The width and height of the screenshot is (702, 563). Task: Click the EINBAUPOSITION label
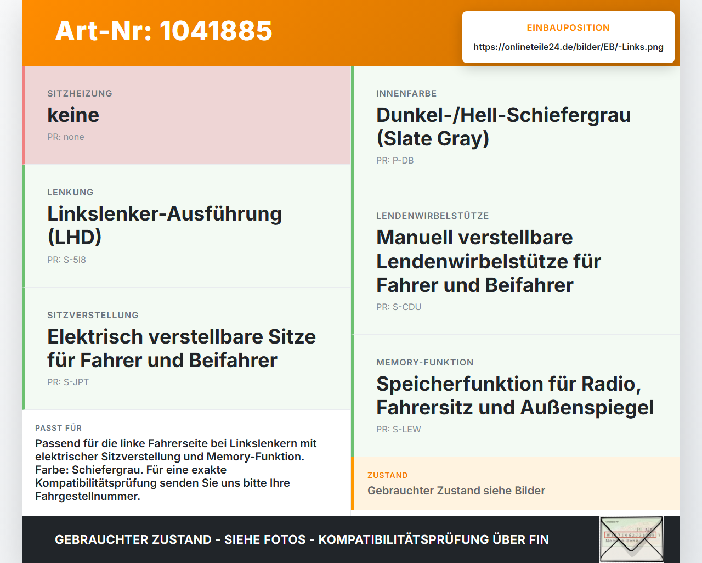click(568, 27)
